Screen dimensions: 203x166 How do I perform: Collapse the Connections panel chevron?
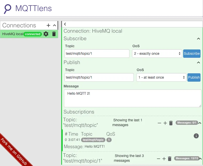pos(54,25)
